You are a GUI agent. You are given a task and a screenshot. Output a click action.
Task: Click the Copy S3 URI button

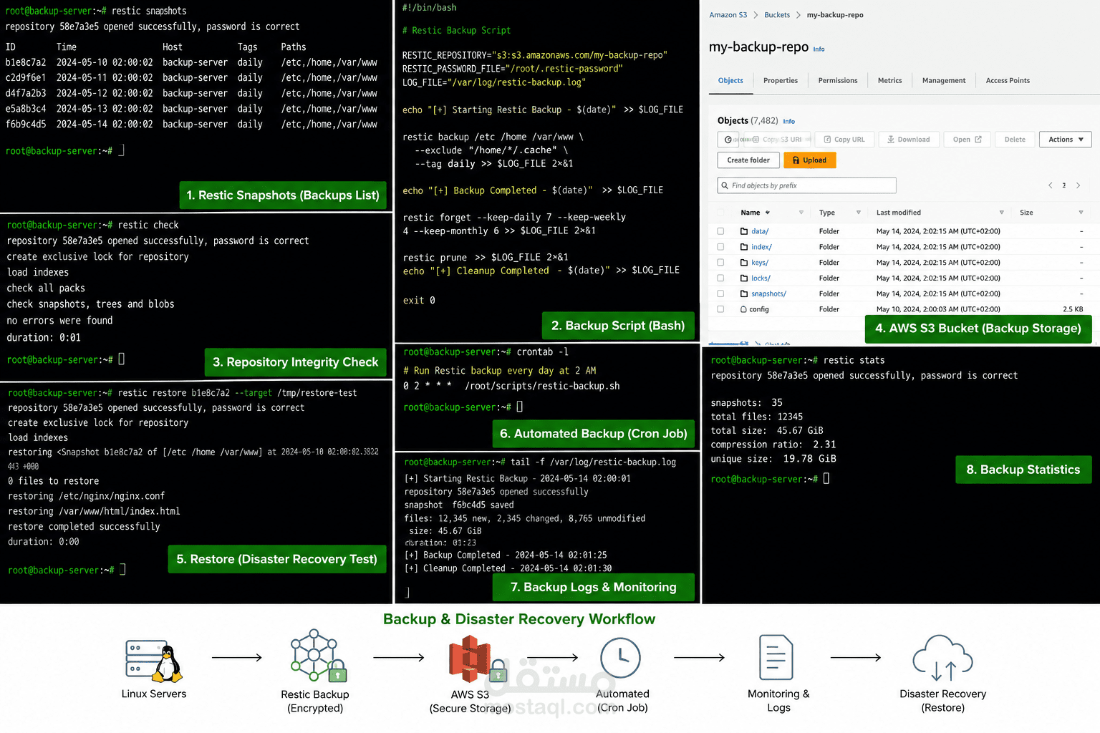click(776, 140)
